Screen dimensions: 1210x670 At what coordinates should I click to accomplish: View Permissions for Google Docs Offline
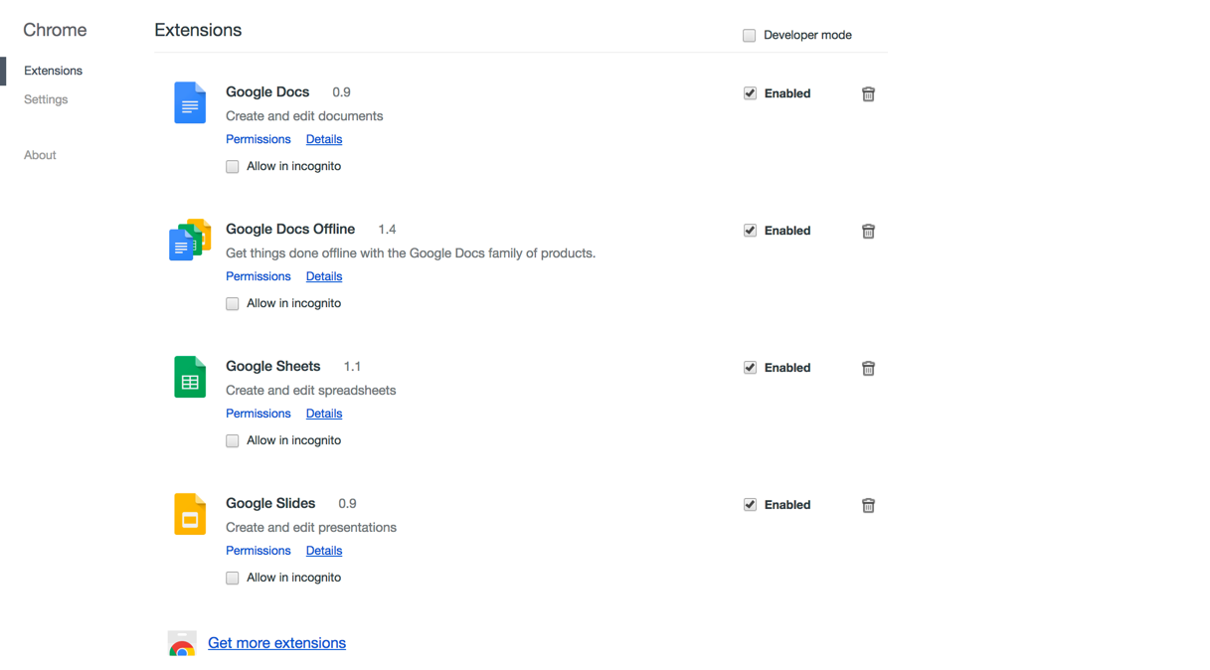[x=258, y=276]
